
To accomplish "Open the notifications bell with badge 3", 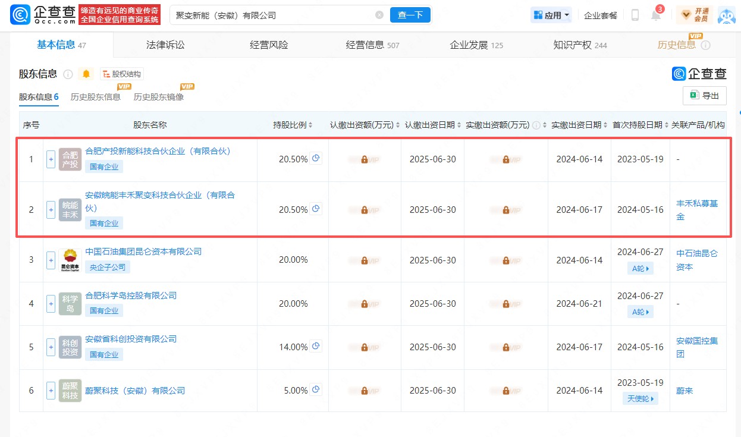I will coord(656,15).
